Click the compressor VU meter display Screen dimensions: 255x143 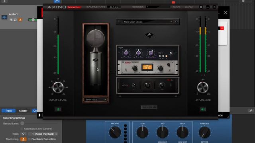pos(147,67)
